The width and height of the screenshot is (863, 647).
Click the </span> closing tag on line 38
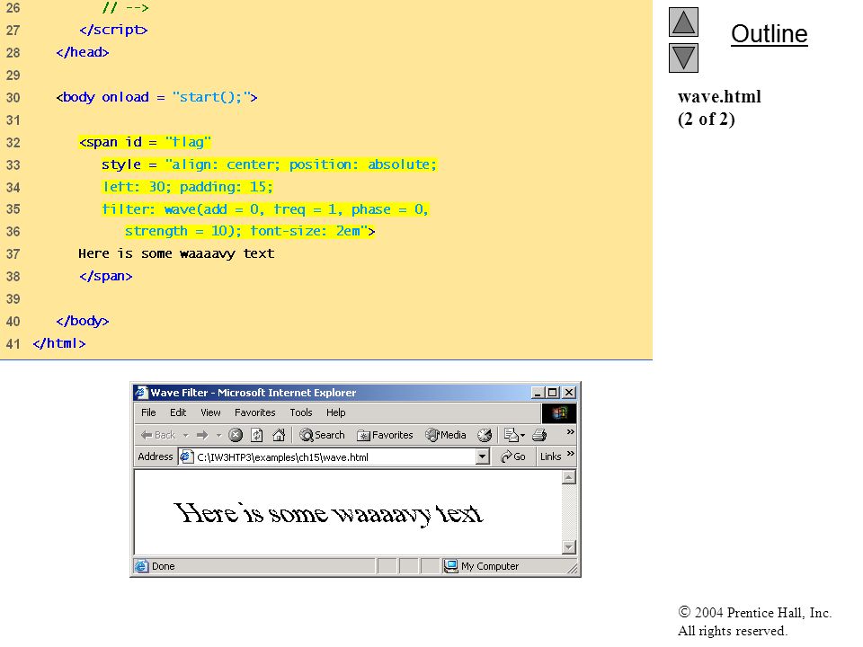106,276
